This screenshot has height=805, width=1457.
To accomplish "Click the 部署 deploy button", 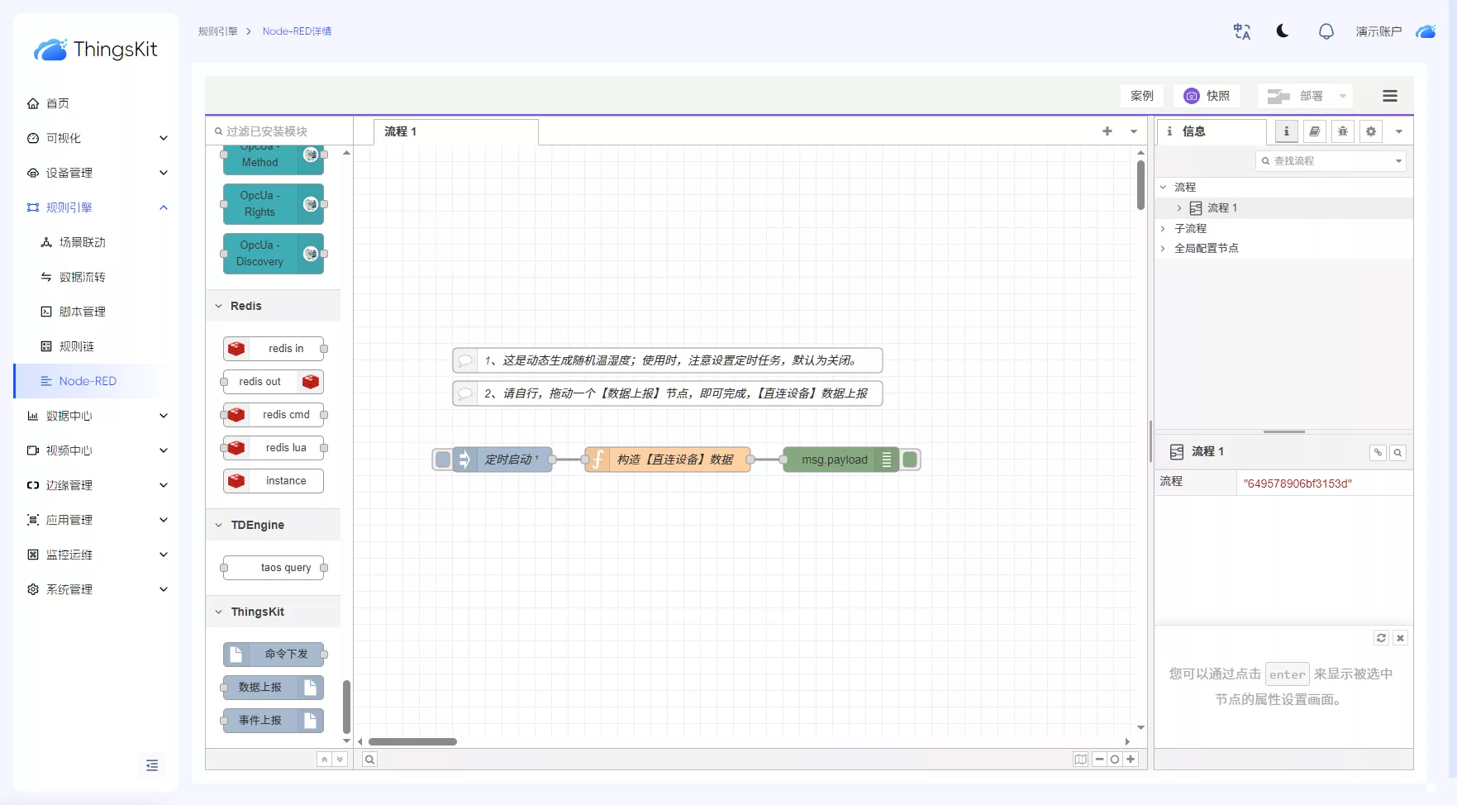I will coord(1296,96).
